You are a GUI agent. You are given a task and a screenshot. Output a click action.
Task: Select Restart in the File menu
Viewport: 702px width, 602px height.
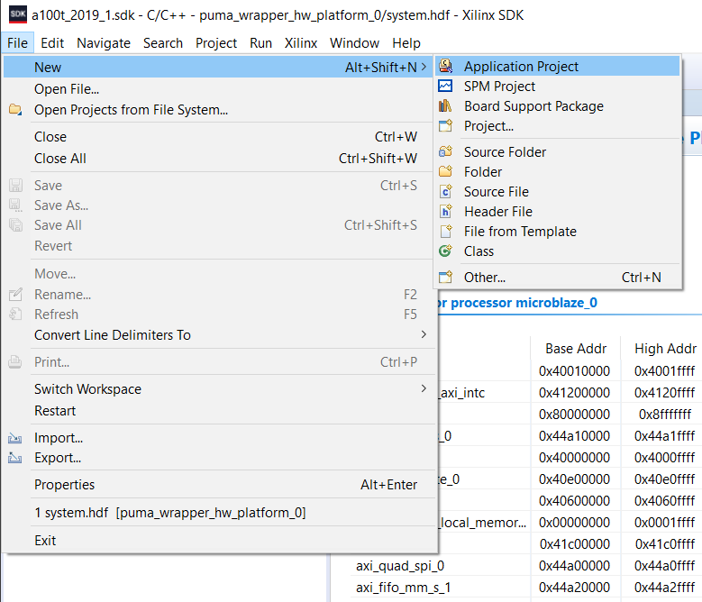coord(219,410)
